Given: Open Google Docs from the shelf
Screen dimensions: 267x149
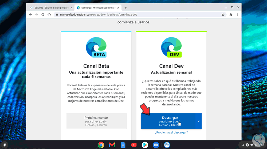Looking at the screenshot, I should point(123,145).
